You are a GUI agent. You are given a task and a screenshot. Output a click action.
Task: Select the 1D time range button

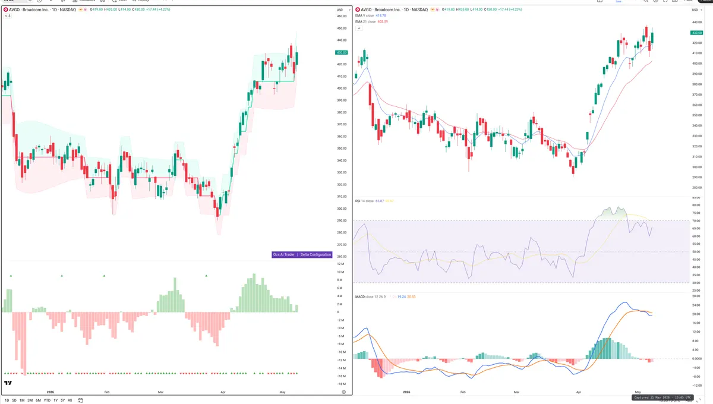point(7,400)
